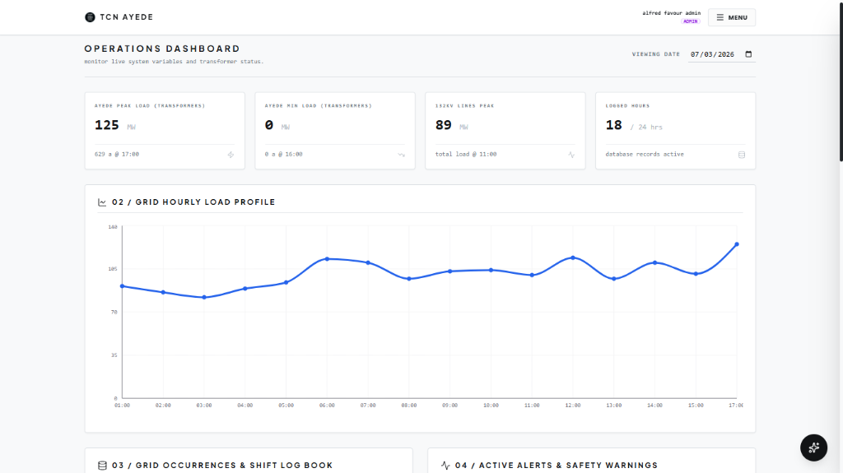Open the calendar picker icon
This screenshot has width=843, height=473.
[x=748, y=54]
